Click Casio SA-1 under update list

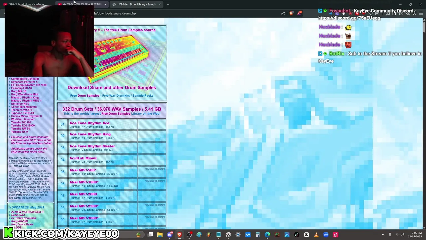click(18, 215)
